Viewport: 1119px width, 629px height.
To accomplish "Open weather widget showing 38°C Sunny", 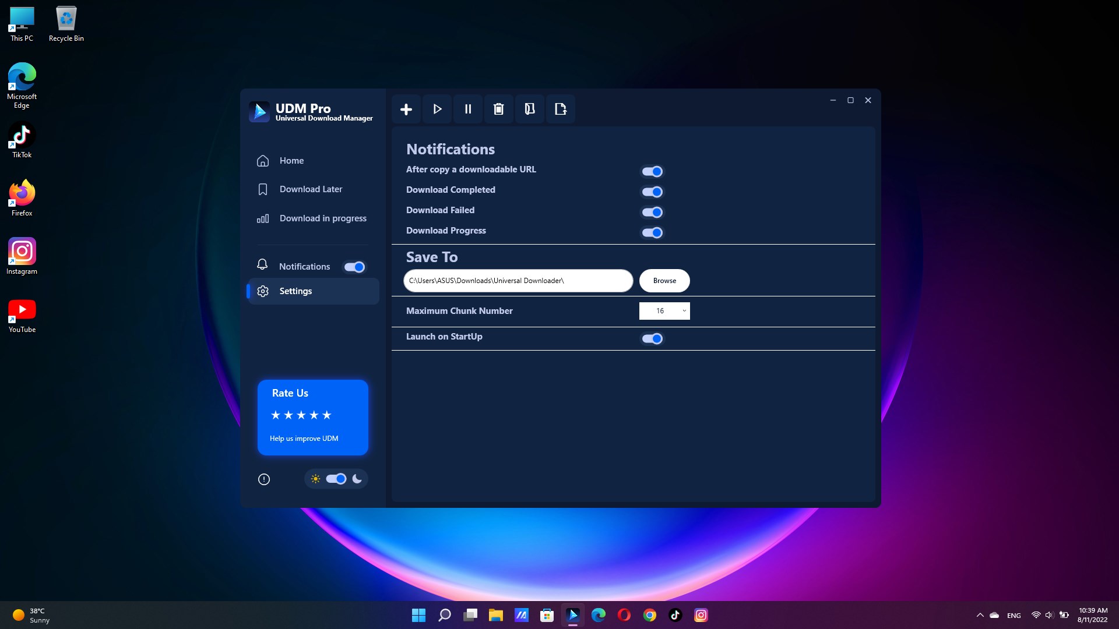I will [x=32, y=615].
